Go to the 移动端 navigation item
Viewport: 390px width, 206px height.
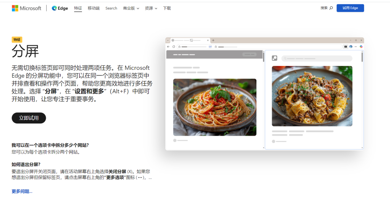pyautogui.click(x=94, y=8)
